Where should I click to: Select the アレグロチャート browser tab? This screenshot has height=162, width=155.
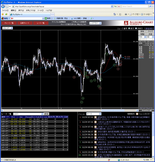pyautogui.click(x=30, y=14)
